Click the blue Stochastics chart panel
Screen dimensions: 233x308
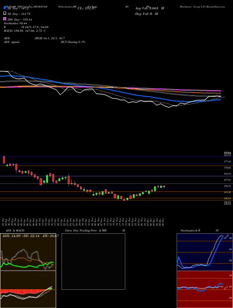coord(205,252)
